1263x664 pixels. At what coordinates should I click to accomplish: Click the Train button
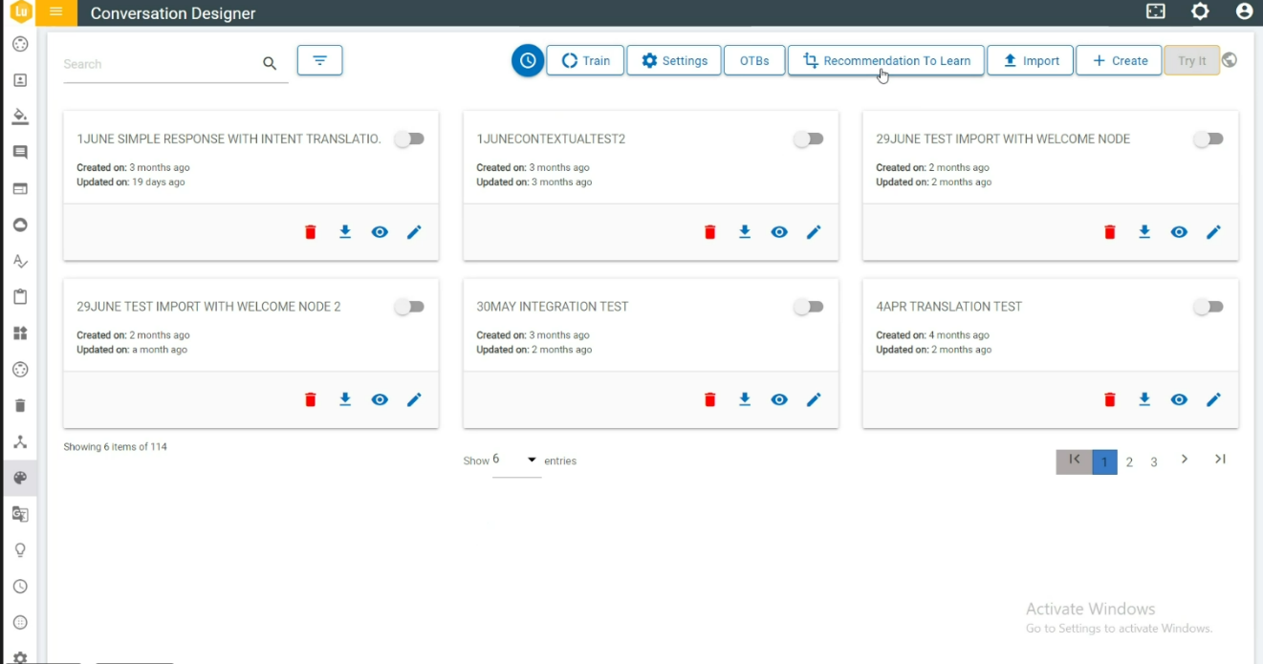pos(585,60)
